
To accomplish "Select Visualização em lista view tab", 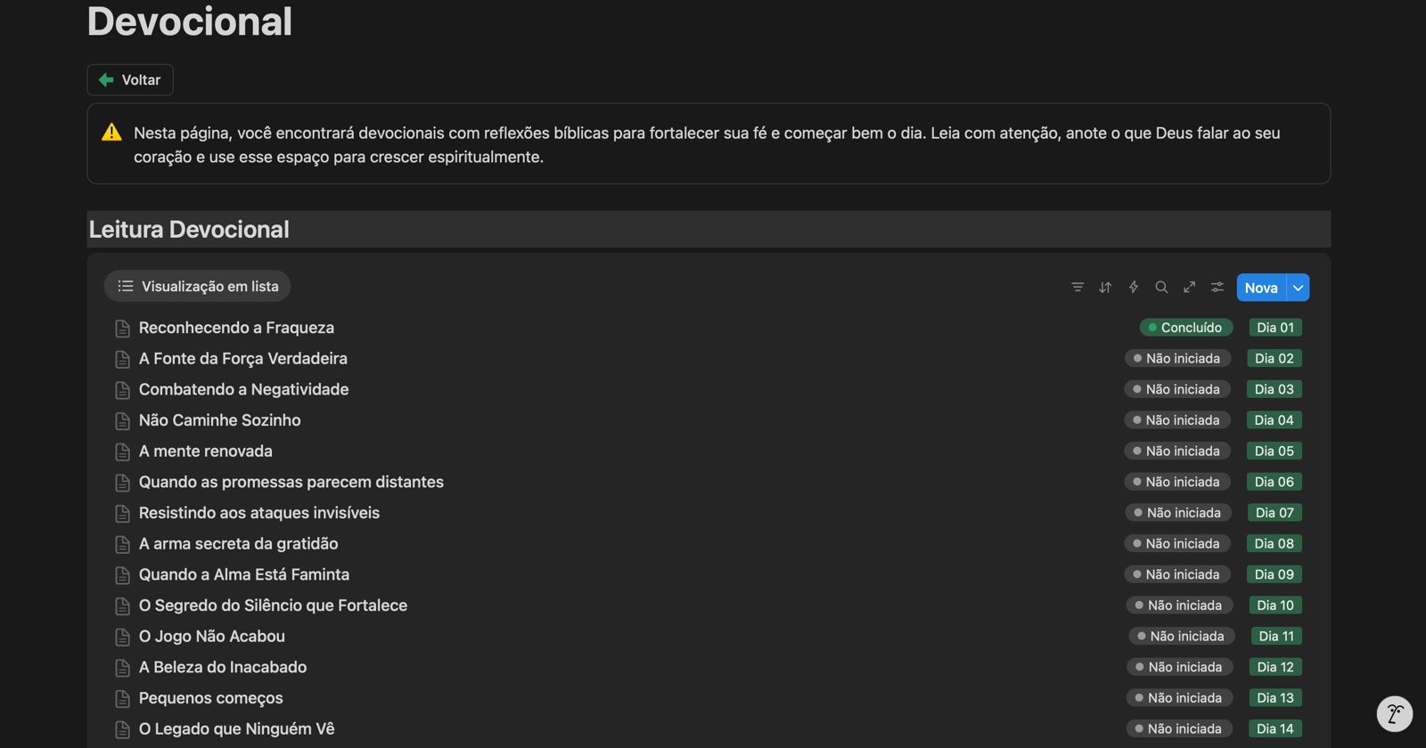I will (198, 287).
